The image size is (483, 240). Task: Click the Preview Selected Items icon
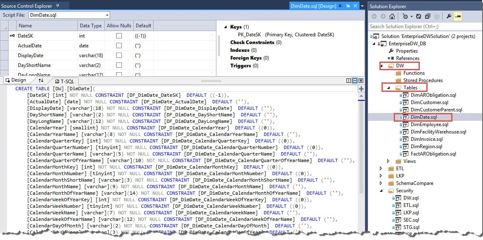point(437,16)
